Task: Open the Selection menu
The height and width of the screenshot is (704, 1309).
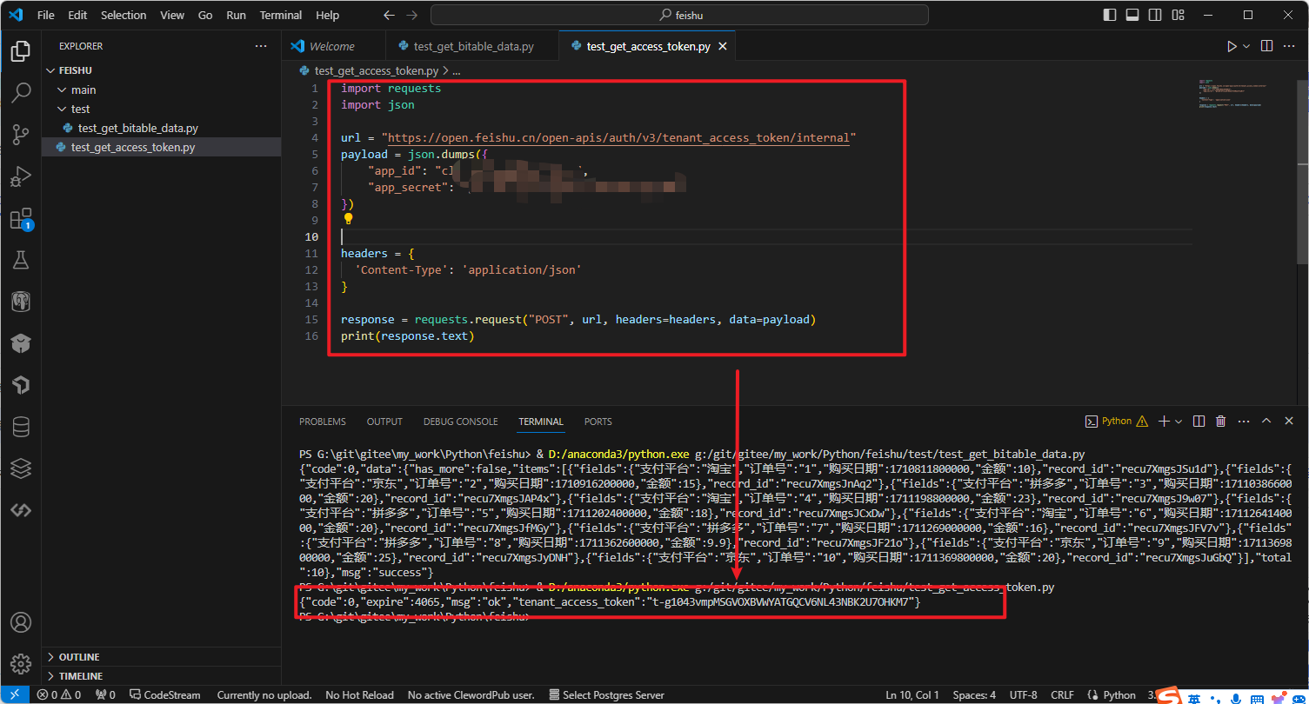Action: click(124, 15)
